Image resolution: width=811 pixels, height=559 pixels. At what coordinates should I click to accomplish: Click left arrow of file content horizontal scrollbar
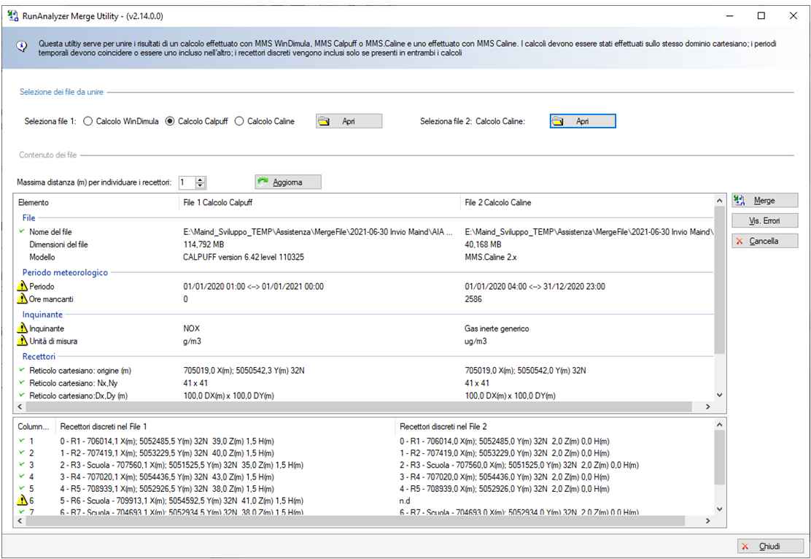click(20, 406)
